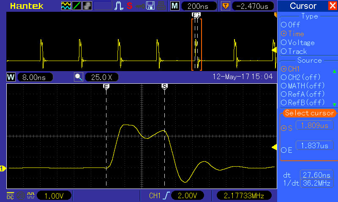This screenshot has width=338, height=202.
Task: Click the floppy disk save icon
Action: point(150,6)
